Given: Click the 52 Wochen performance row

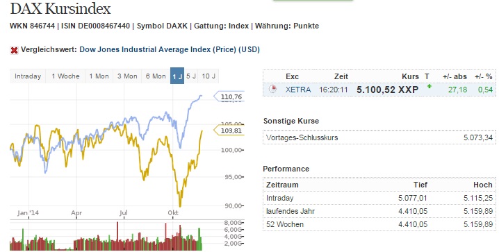Looking at the screenshot, I should 379,224.
